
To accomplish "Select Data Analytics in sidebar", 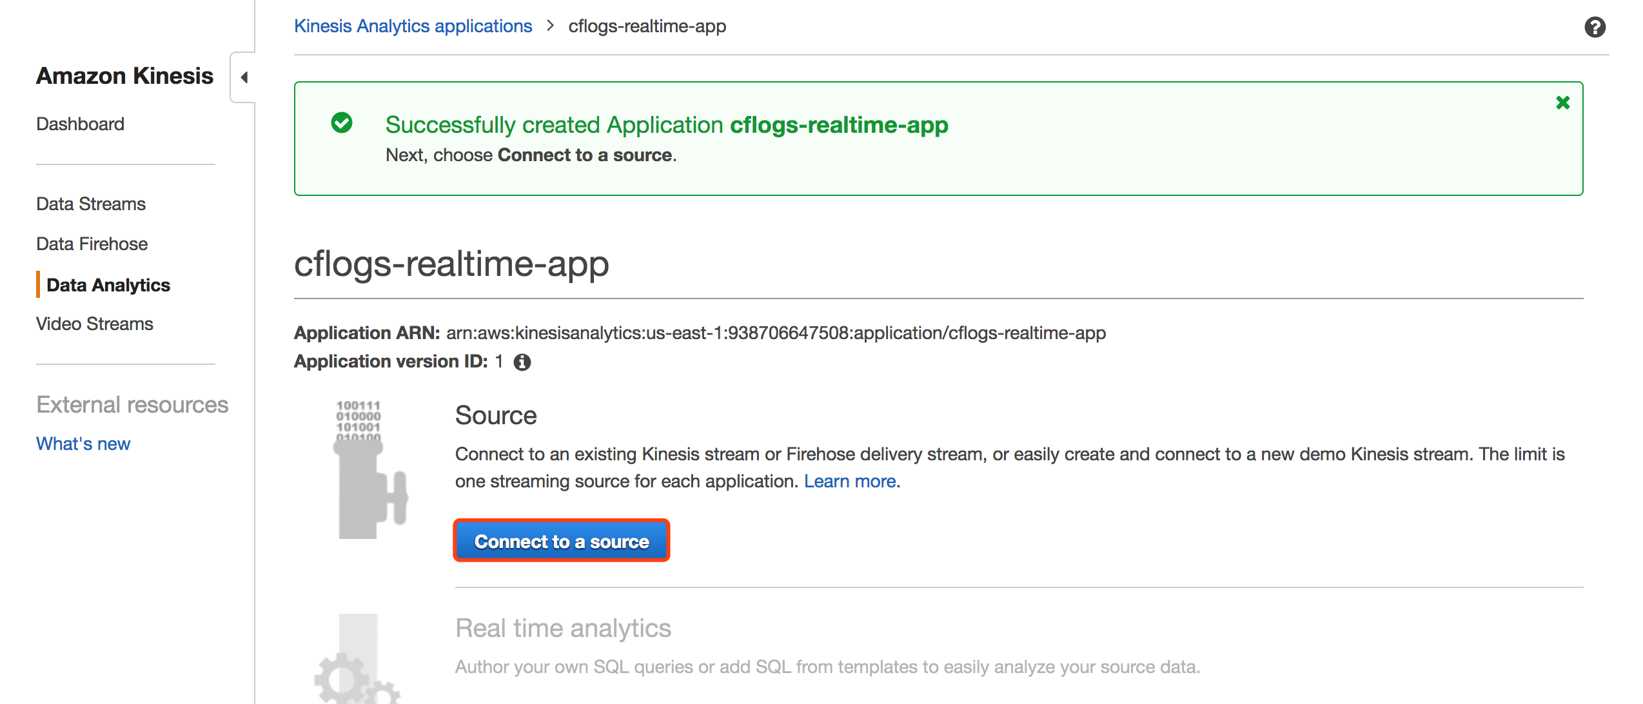I will click(x=108, y=285).
